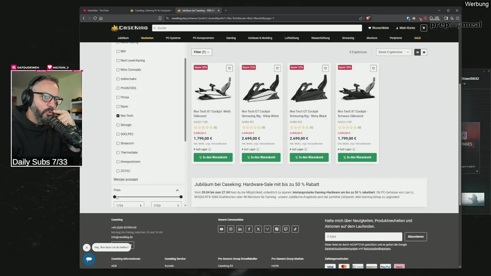This screenshot has width=491, height=276.
Task: Add Res-Tech X1 Weiß-Glänzend to wishlist heart
Action: pyautogui.click(x=229, y=68)
